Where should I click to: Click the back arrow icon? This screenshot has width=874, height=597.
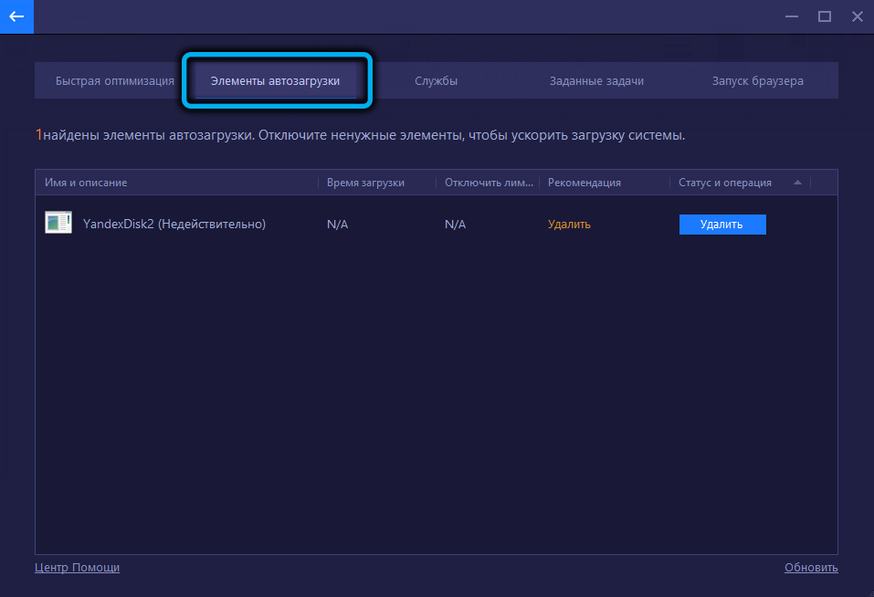pos(16,16)
